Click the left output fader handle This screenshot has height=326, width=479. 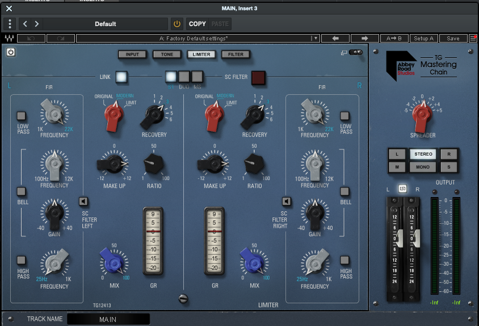tap(400, 239)
